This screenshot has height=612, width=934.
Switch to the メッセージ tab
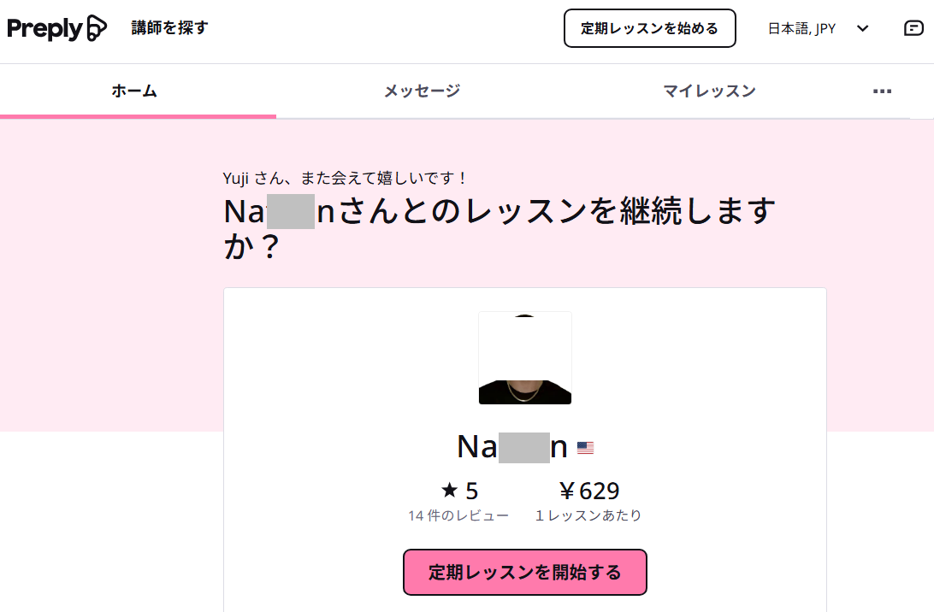pyautogui.click(x=422, y=91)
